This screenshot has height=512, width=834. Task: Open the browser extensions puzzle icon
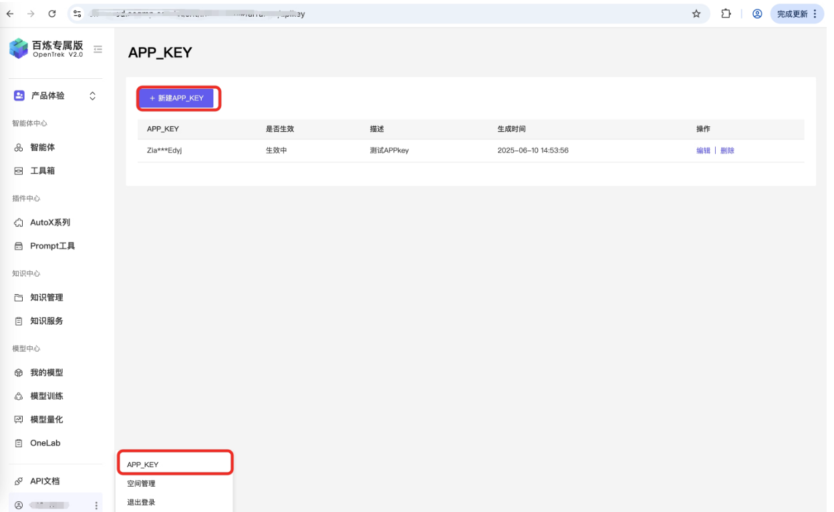pyautogui.click(x=726, y=13)
